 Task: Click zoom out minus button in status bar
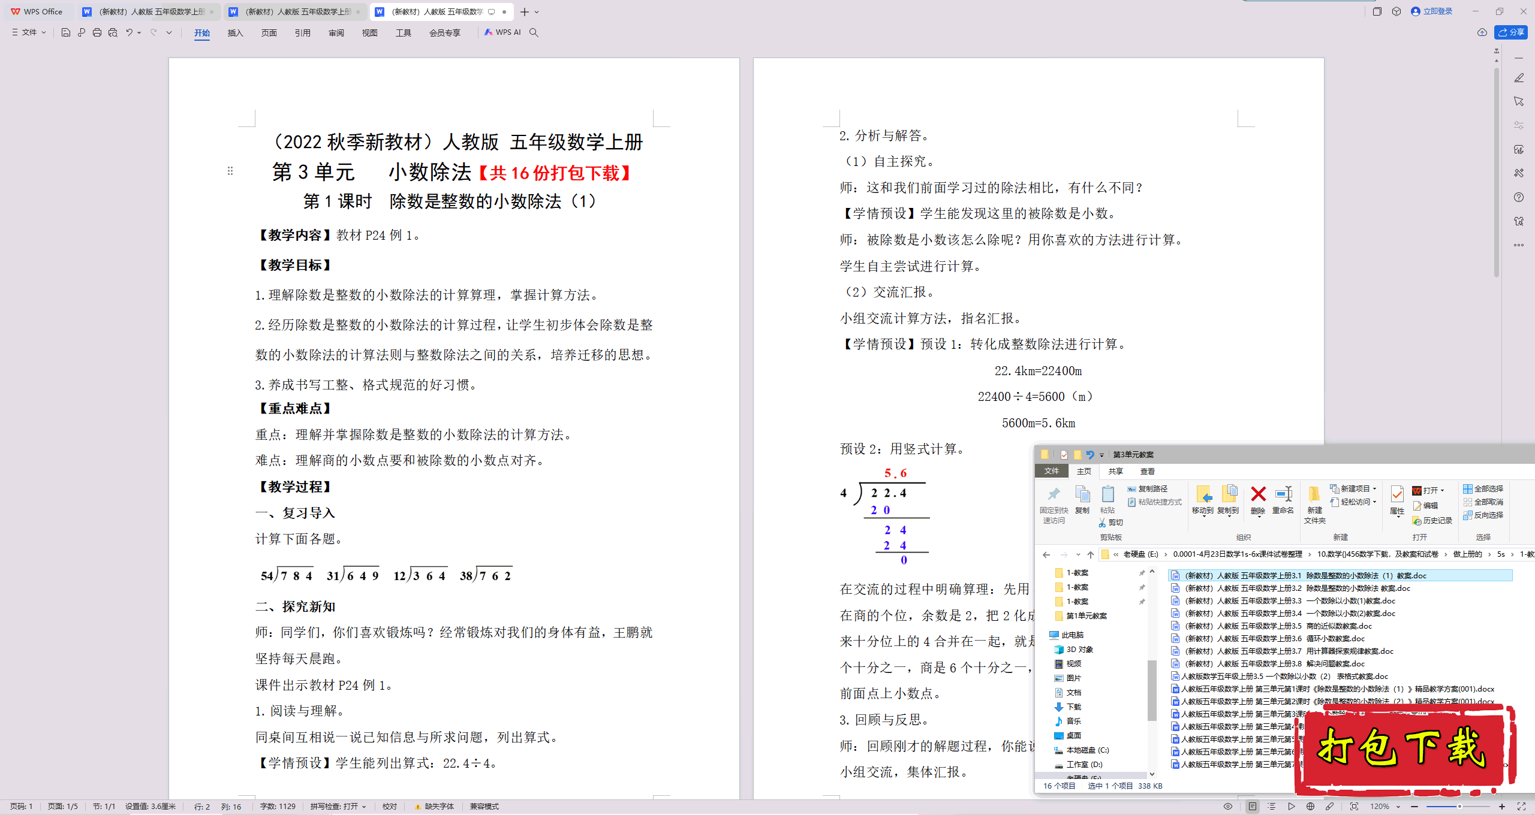pyautogui.click(x=1414, y=807)
